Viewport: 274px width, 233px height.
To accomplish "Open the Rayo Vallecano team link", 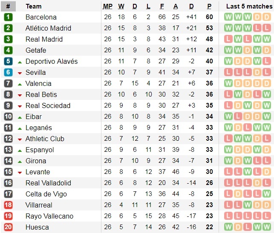I will point(49,216).
